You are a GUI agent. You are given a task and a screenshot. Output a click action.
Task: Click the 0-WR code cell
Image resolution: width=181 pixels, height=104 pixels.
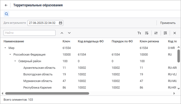click(171, 48)
